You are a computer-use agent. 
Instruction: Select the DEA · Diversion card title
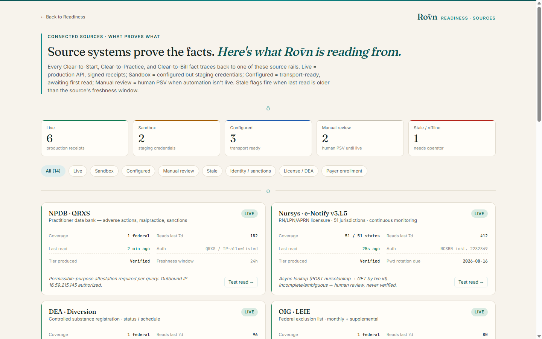point(72,312)
